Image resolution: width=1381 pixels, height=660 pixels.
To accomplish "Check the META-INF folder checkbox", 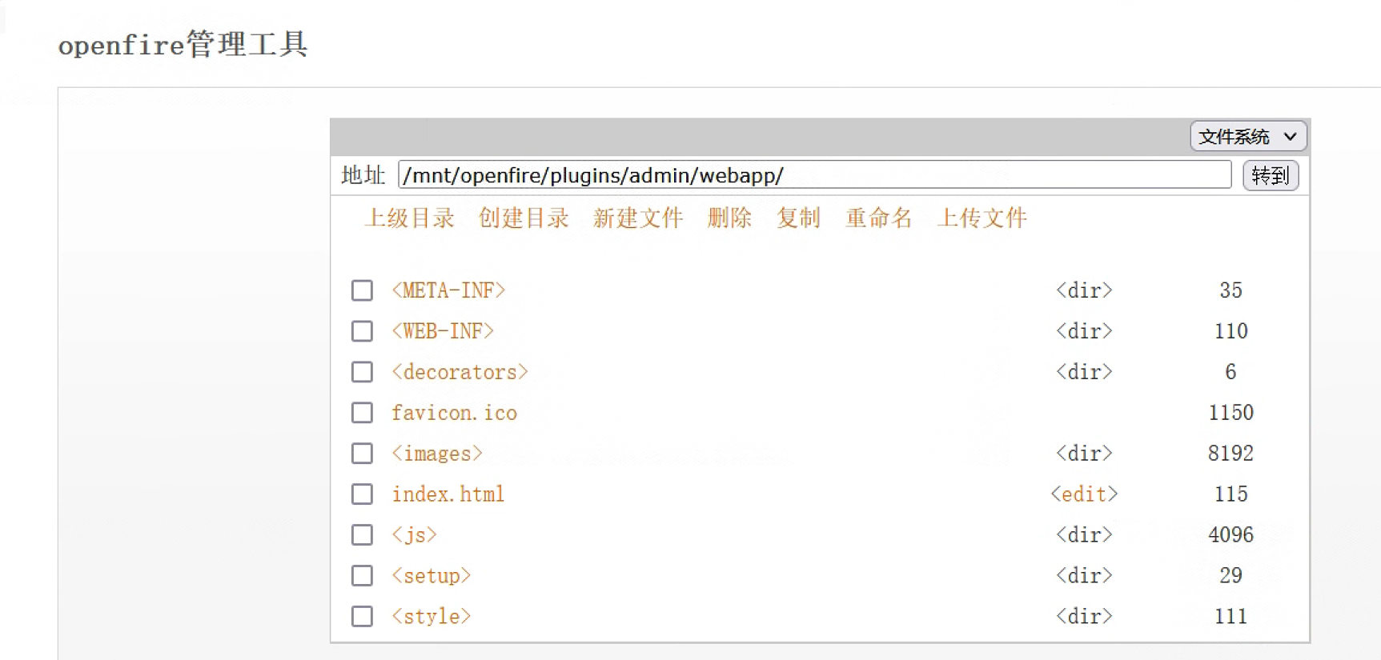I will click(362, 290).
